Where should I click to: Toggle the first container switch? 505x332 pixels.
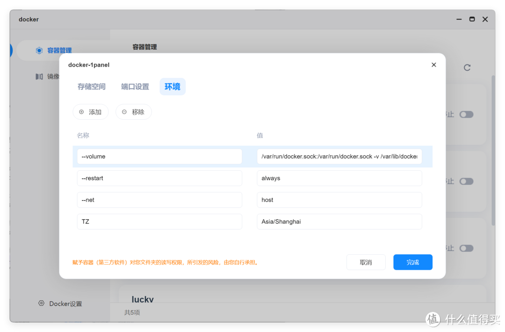pyautogui.click(x=466, y=114)
